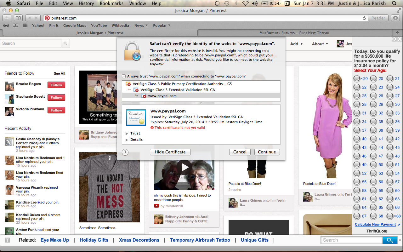Open the Apple menu
403x252 pixels.
tap(9, 3)
